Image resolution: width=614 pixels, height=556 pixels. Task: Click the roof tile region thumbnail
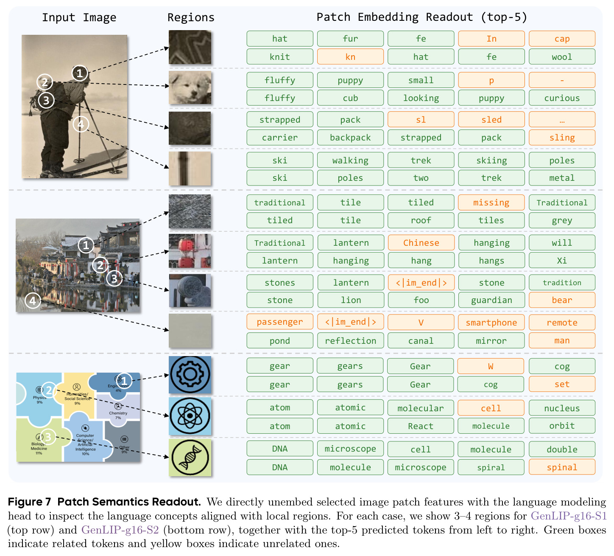[190, 211]
